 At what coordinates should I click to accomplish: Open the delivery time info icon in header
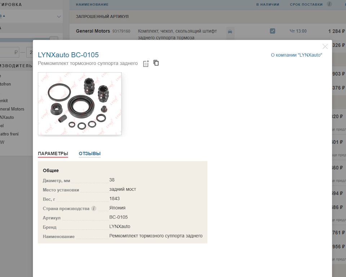329,4
